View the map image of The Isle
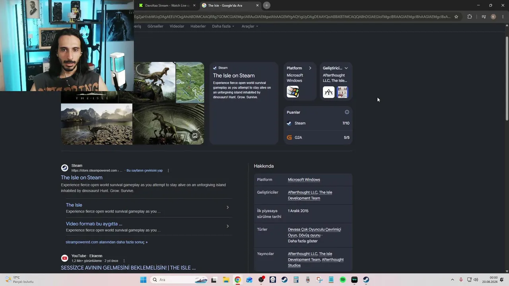This screenshot has width=509, height=286. point(190,82)
